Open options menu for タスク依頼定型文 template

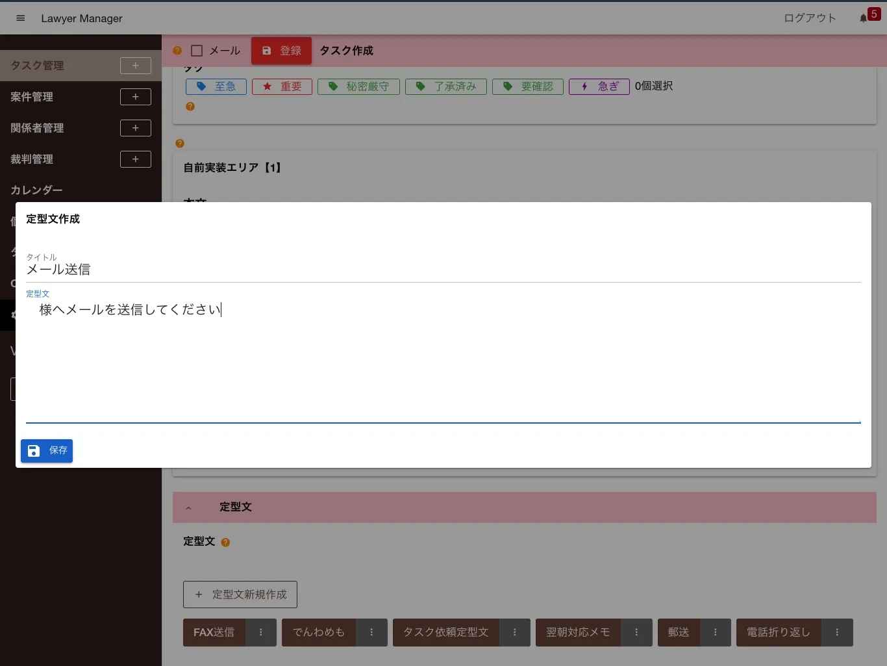tap(515, 632)
